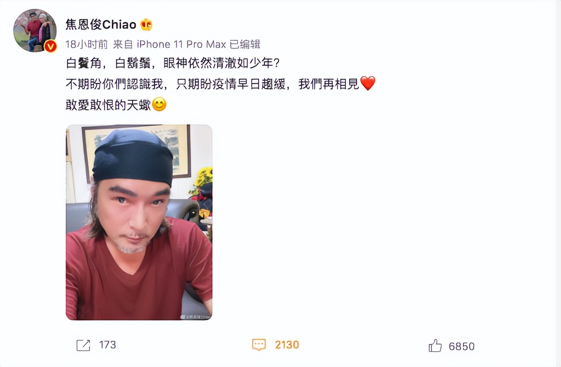561x367 pixels.
Task: Click the like count 6850
Action: pyautogui.click(x=462, y=346)
